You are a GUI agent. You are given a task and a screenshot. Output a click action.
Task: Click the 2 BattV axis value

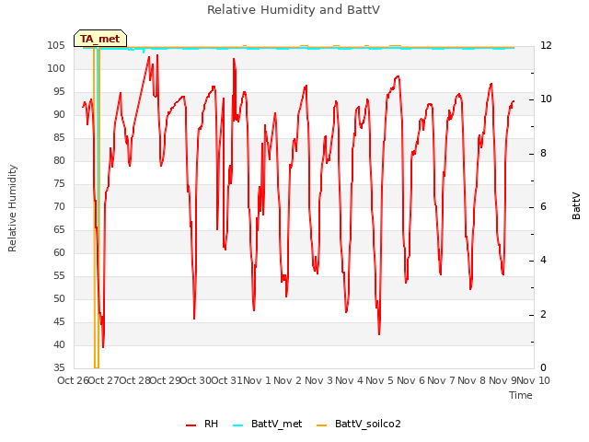[x=543, y=314]
